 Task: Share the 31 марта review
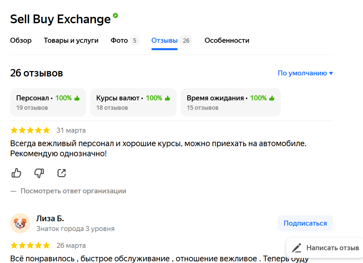point(62,173)
